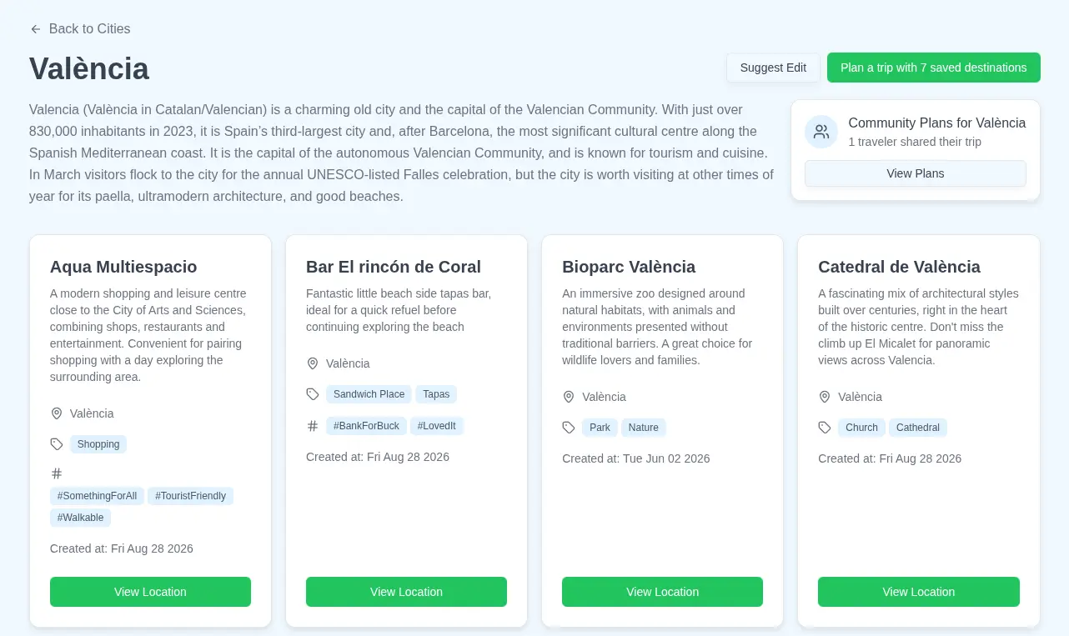The image size is (1069, 636).
Task: Click the location pin icon in Bioparc València card
Action: [x=569, y=397]
